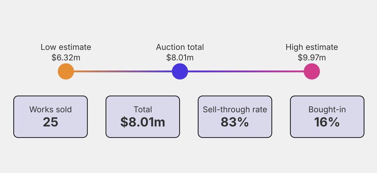Select the number 25 in Works sold card
The image size is (377, 173).
coord(50,122)
